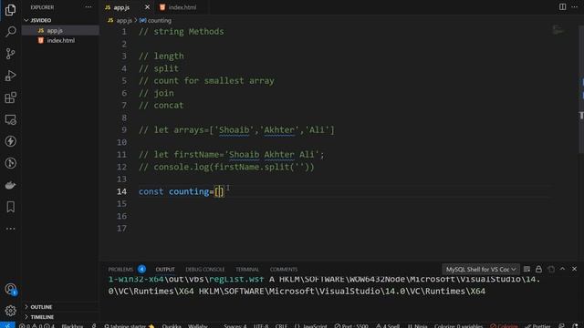Image resolution: width=584 pixels, height=328 pixels.
Task: Close the app.js editor tab
Action: click(x=147, y=7)
